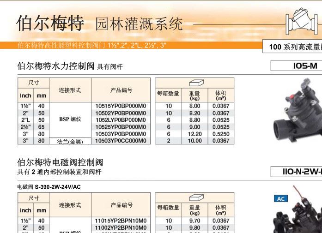Image resolution: width=322 pixels, height=233 pixels.
Task: Click the 尺寸 header in the solenoid table
Action: (33, 198)
